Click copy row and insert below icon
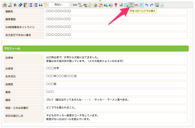The height and width of the screenshot is (128, 195). click(x=131, y=5)
